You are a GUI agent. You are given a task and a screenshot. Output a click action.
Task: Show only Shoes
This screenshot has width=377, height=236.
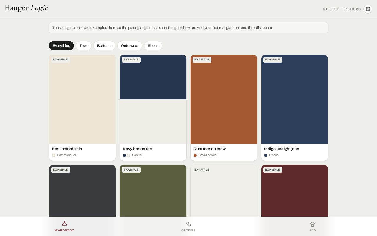click(x=153, y=46)
